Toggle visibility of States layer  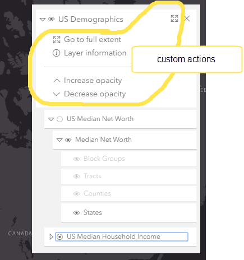pyautogui.click(x=76, y=213)
